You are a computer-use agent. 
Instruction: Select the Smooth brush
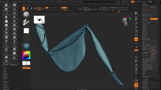pos(14,50)
